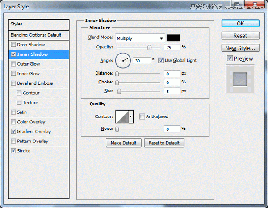
Task: Click the Reset button
Action: pos(240,36)
